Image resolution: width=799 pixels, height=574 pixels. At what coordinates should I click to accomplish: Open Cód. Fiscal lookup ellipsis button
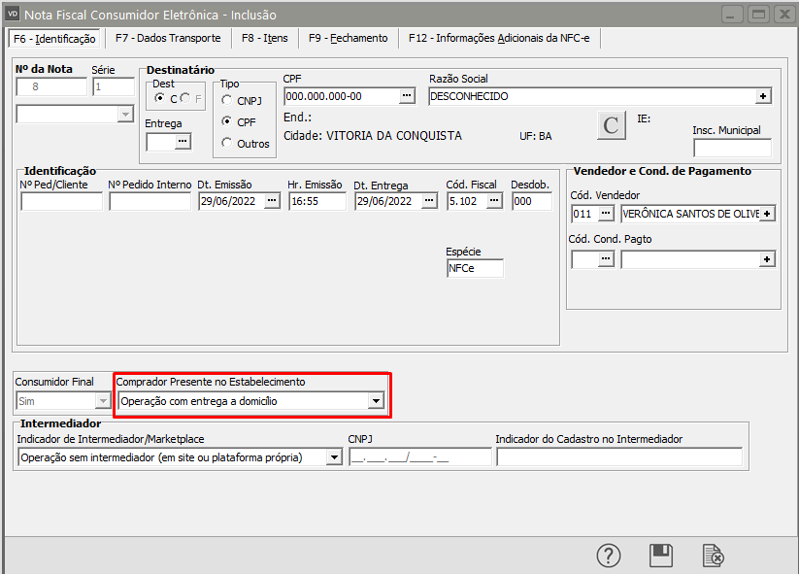[494, 201]
